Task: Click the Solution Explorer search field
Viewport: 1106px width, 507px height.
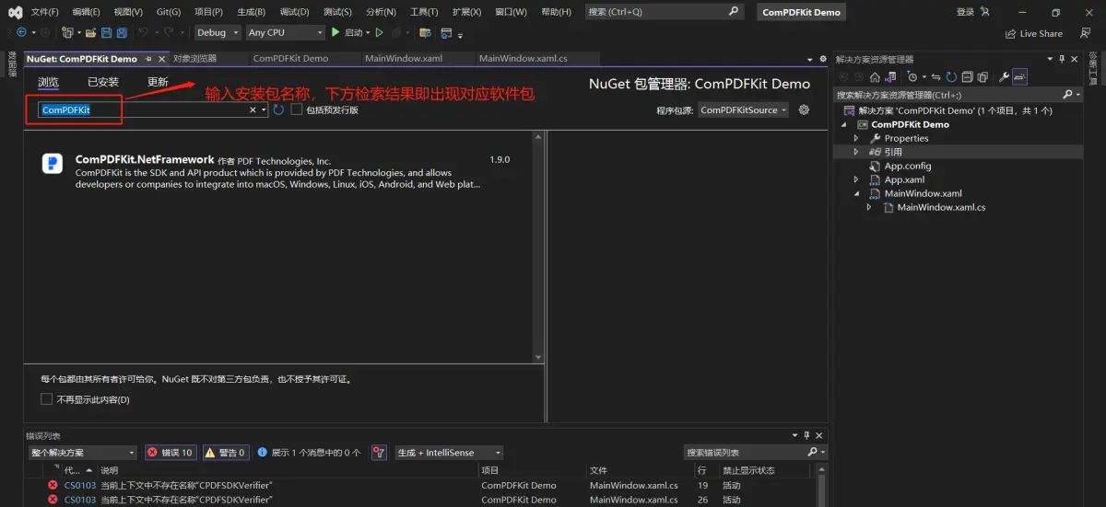Action: pos(959,95)
